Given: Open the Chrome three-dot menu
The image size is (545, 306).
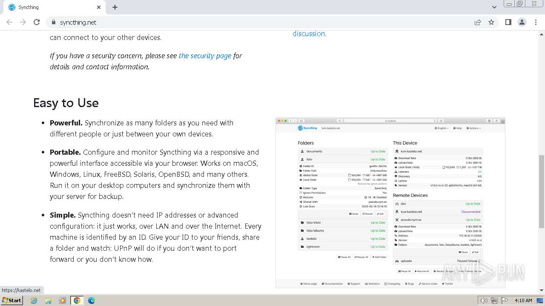Looking at the screenshot, I should [536, 22].
